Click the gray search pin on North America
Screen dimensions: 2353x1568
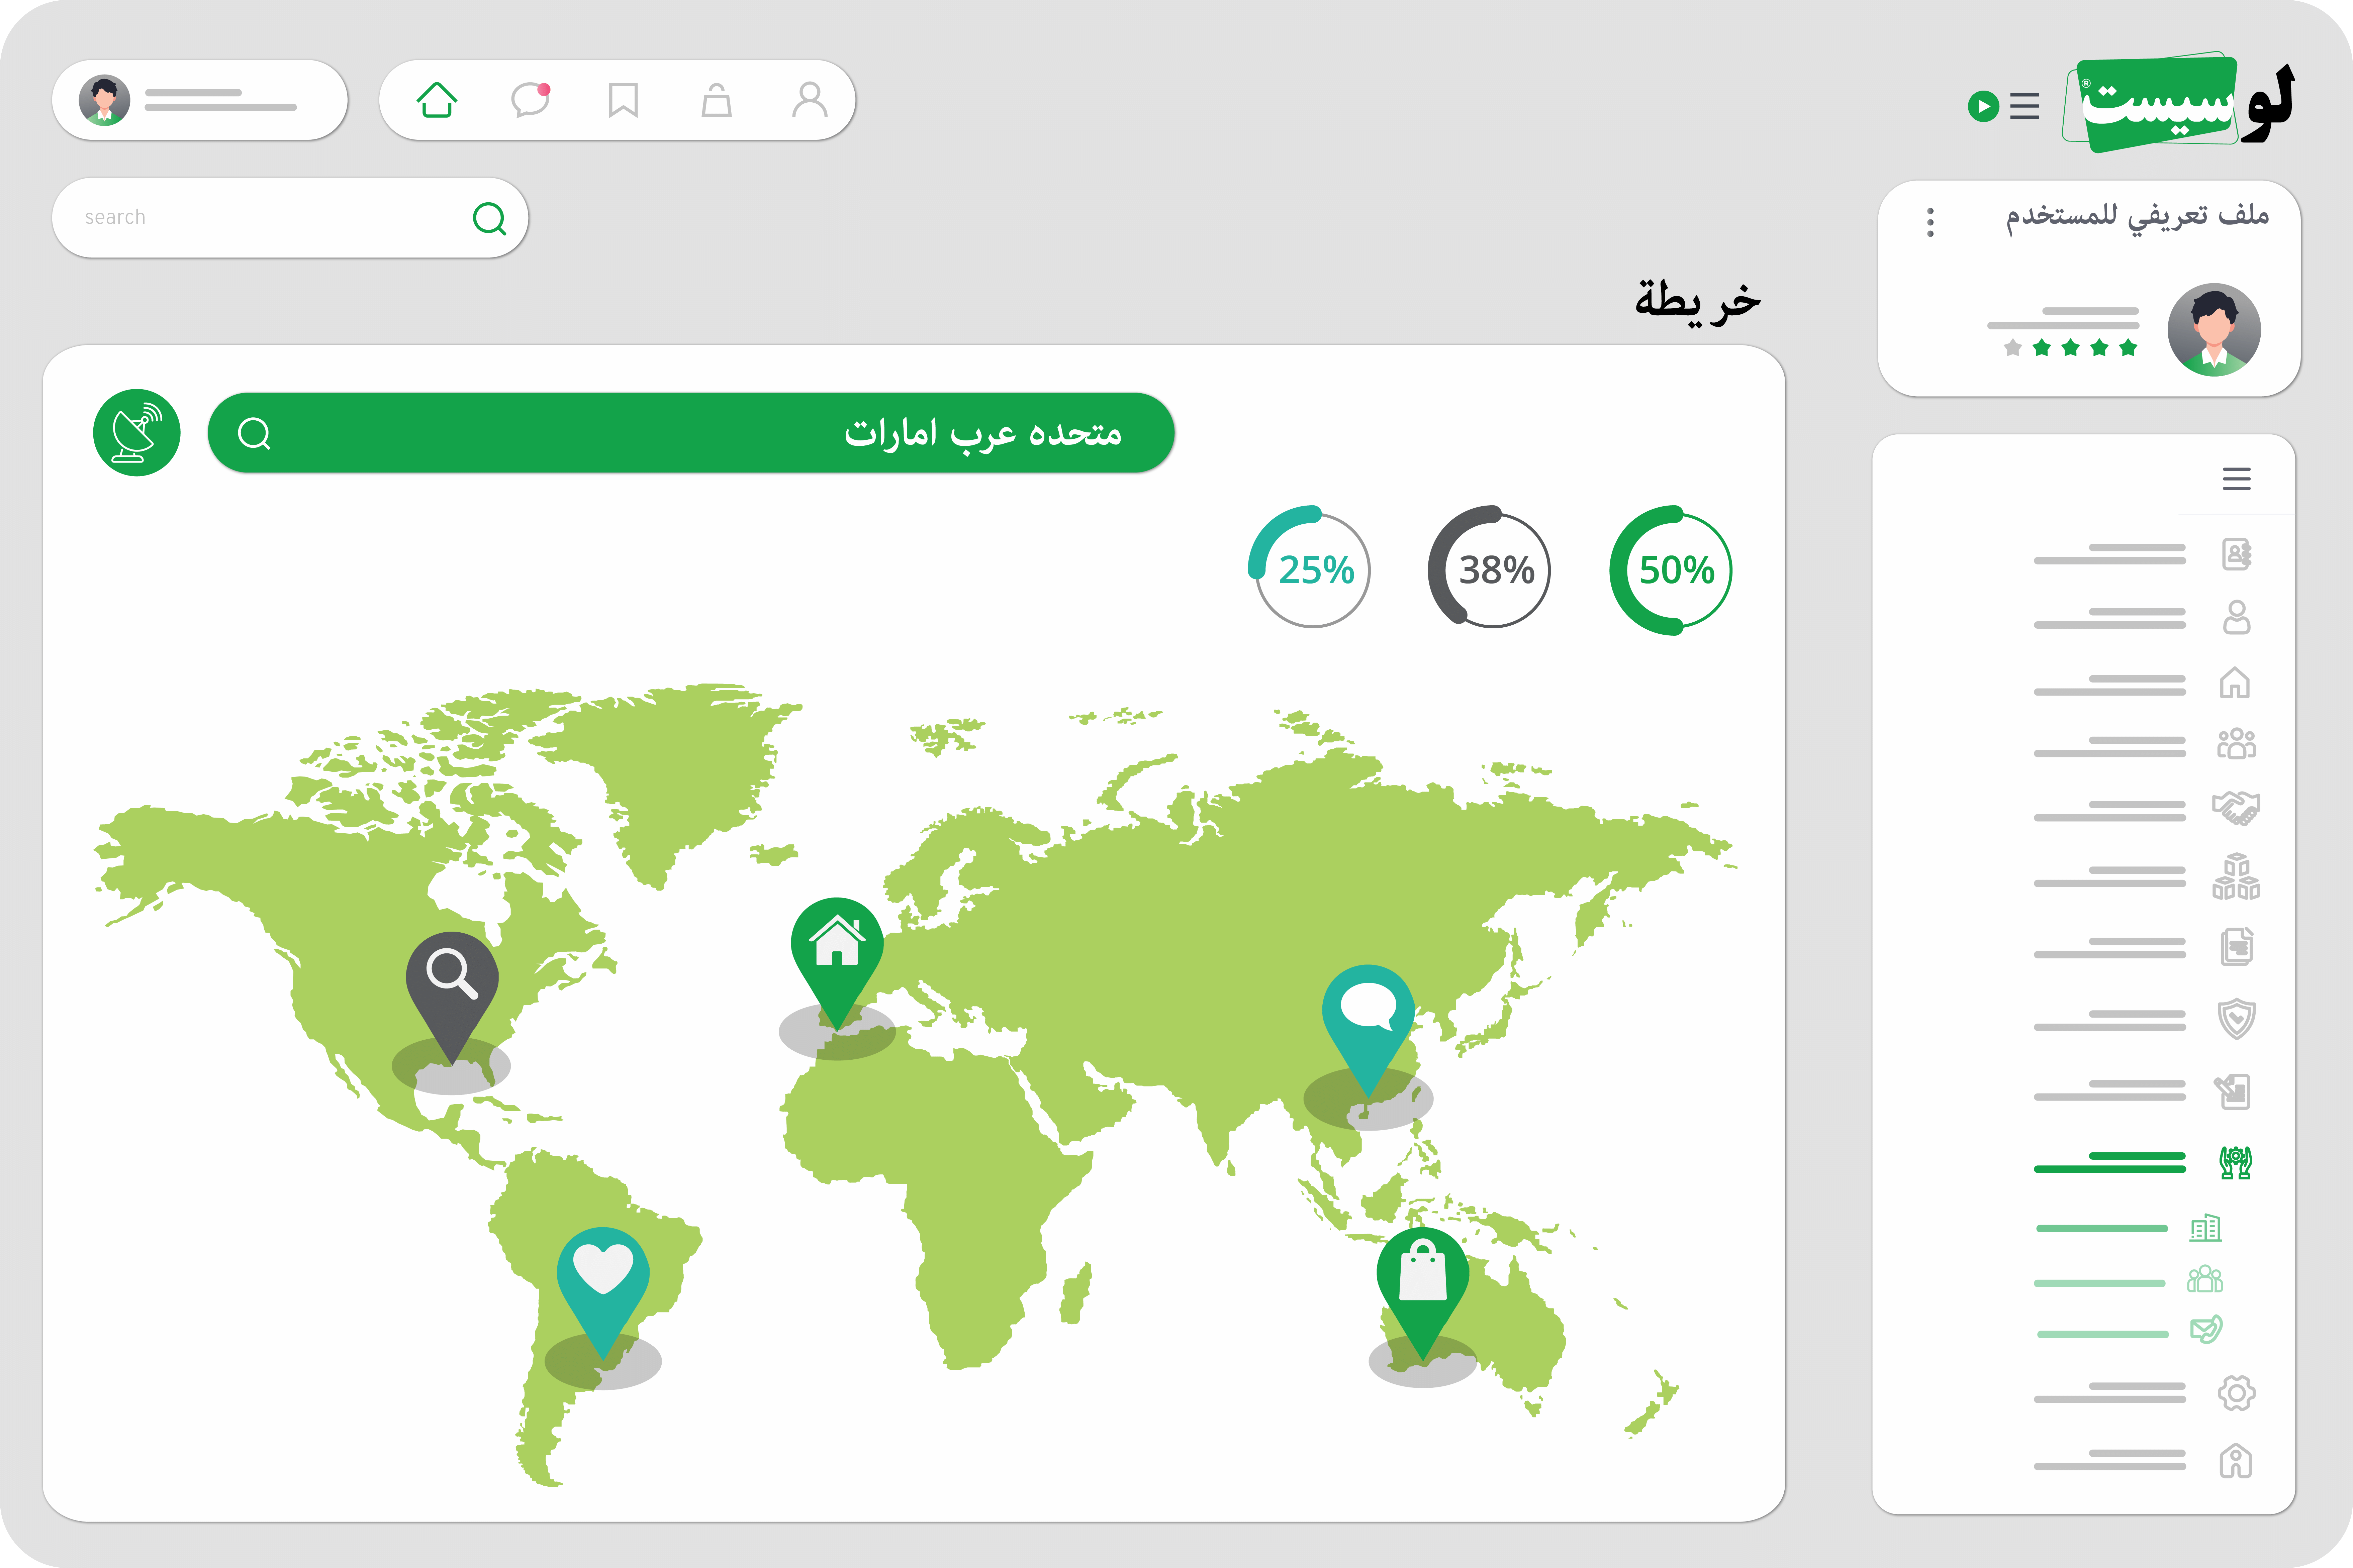(x=452, y=980)
